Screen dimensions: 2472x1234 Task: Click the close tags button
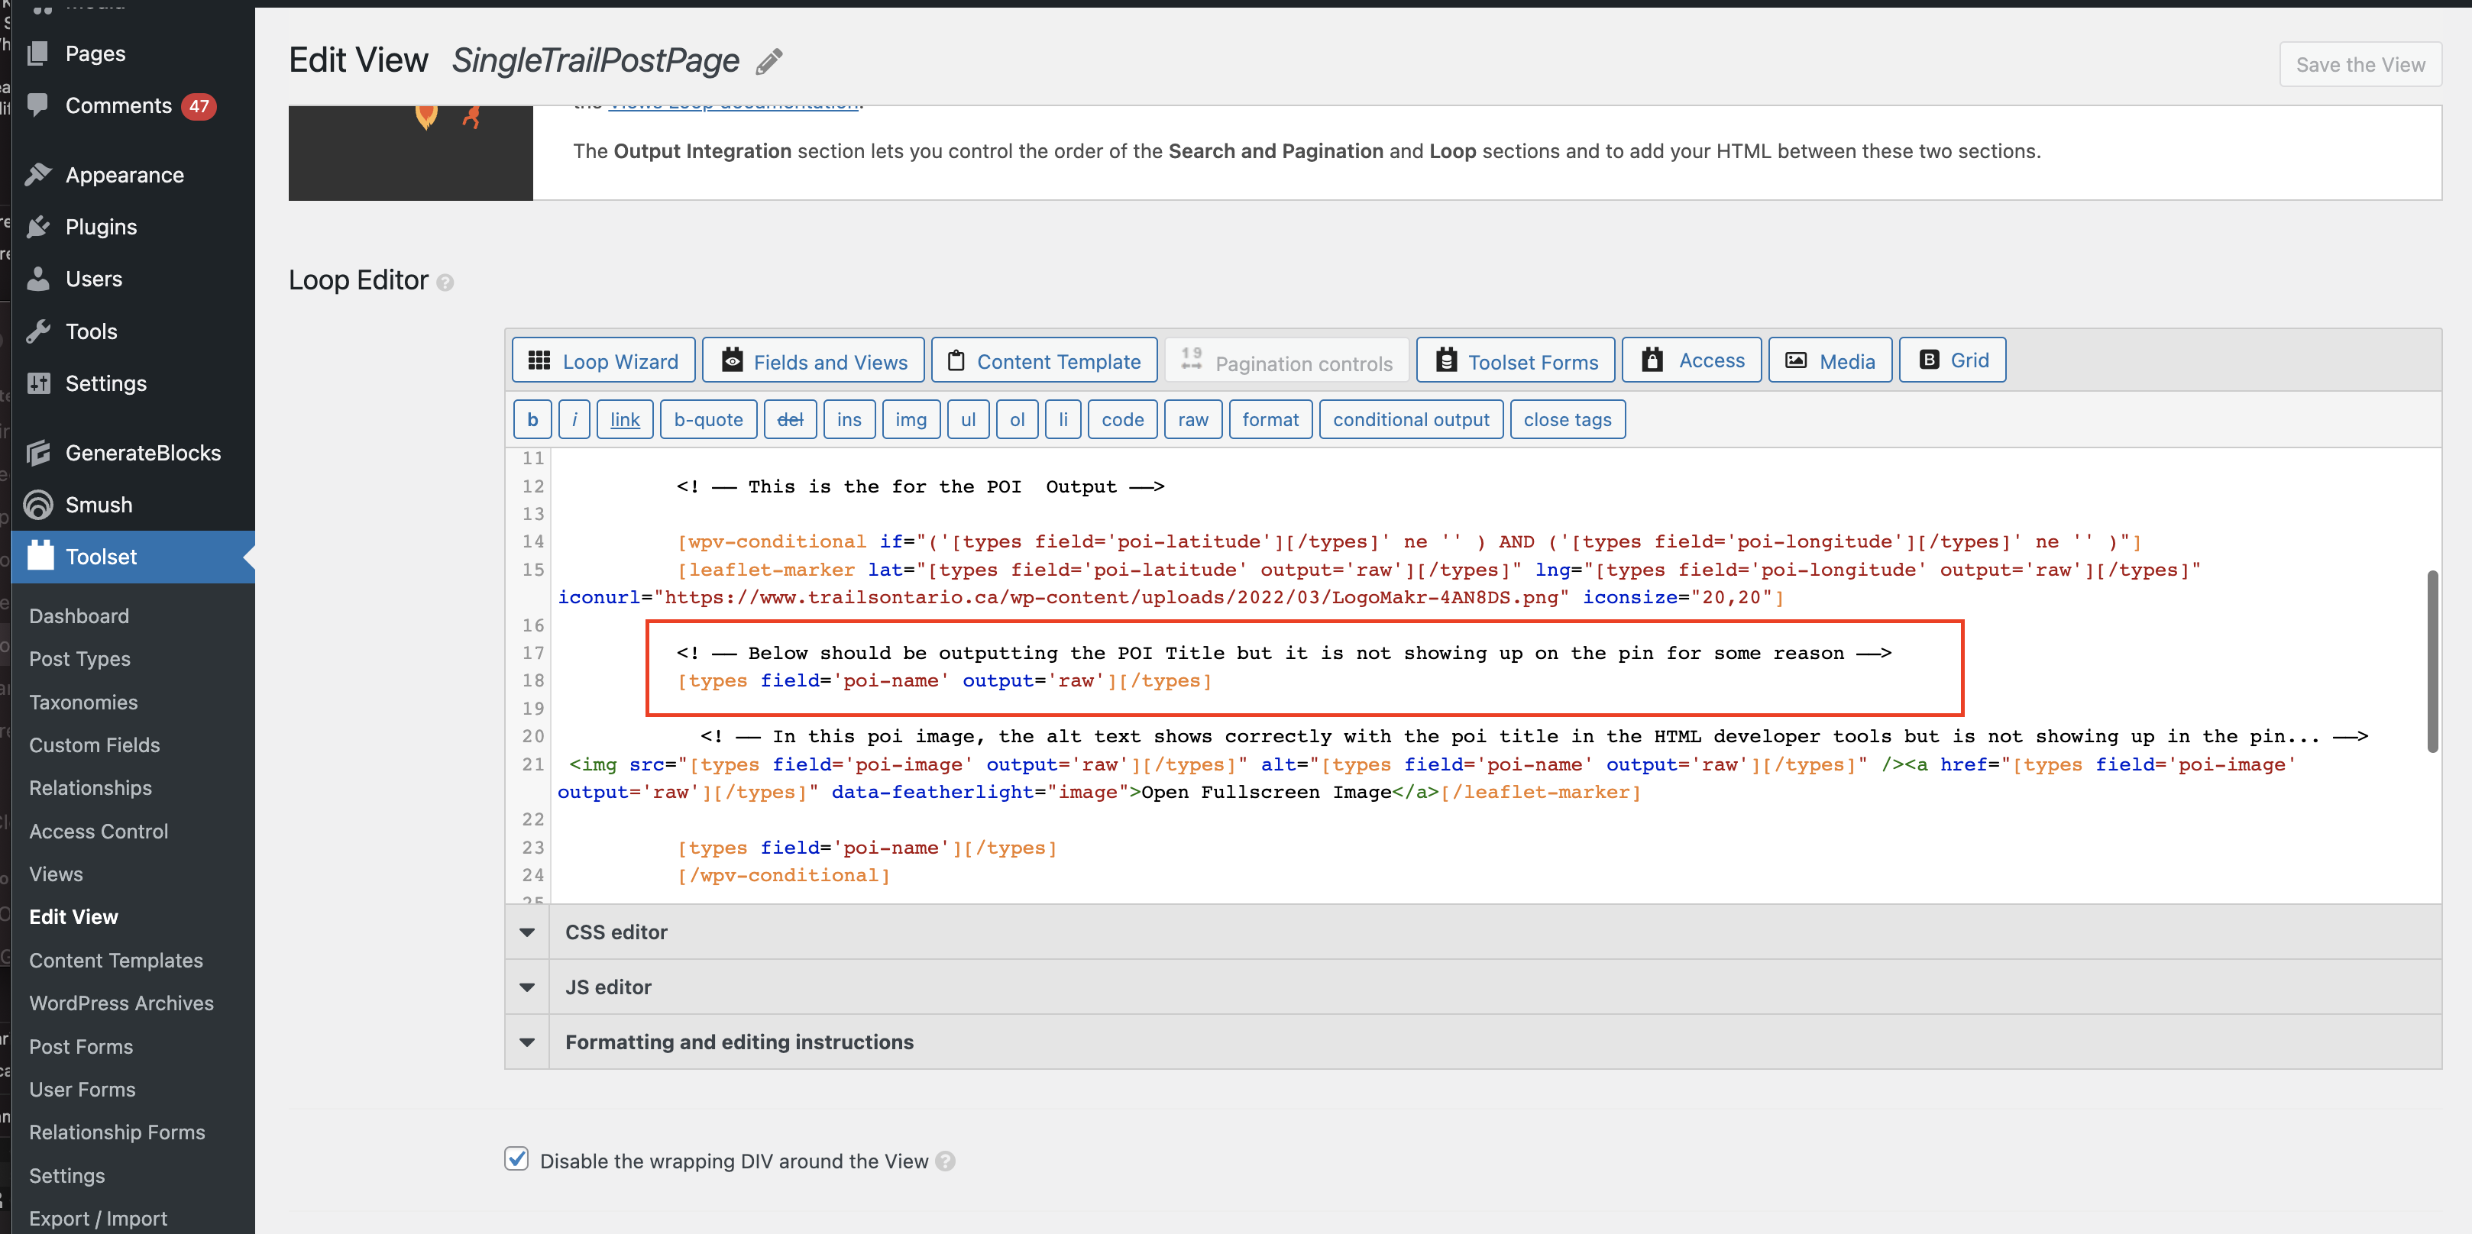1567,419
